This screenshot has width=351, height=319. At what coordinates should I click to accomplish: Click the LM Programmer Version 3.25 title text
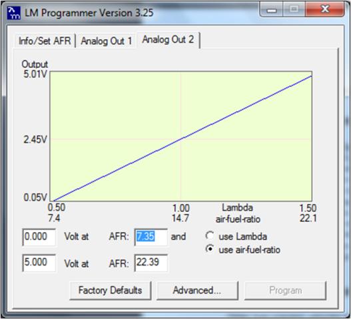click(x=89, y=13)
